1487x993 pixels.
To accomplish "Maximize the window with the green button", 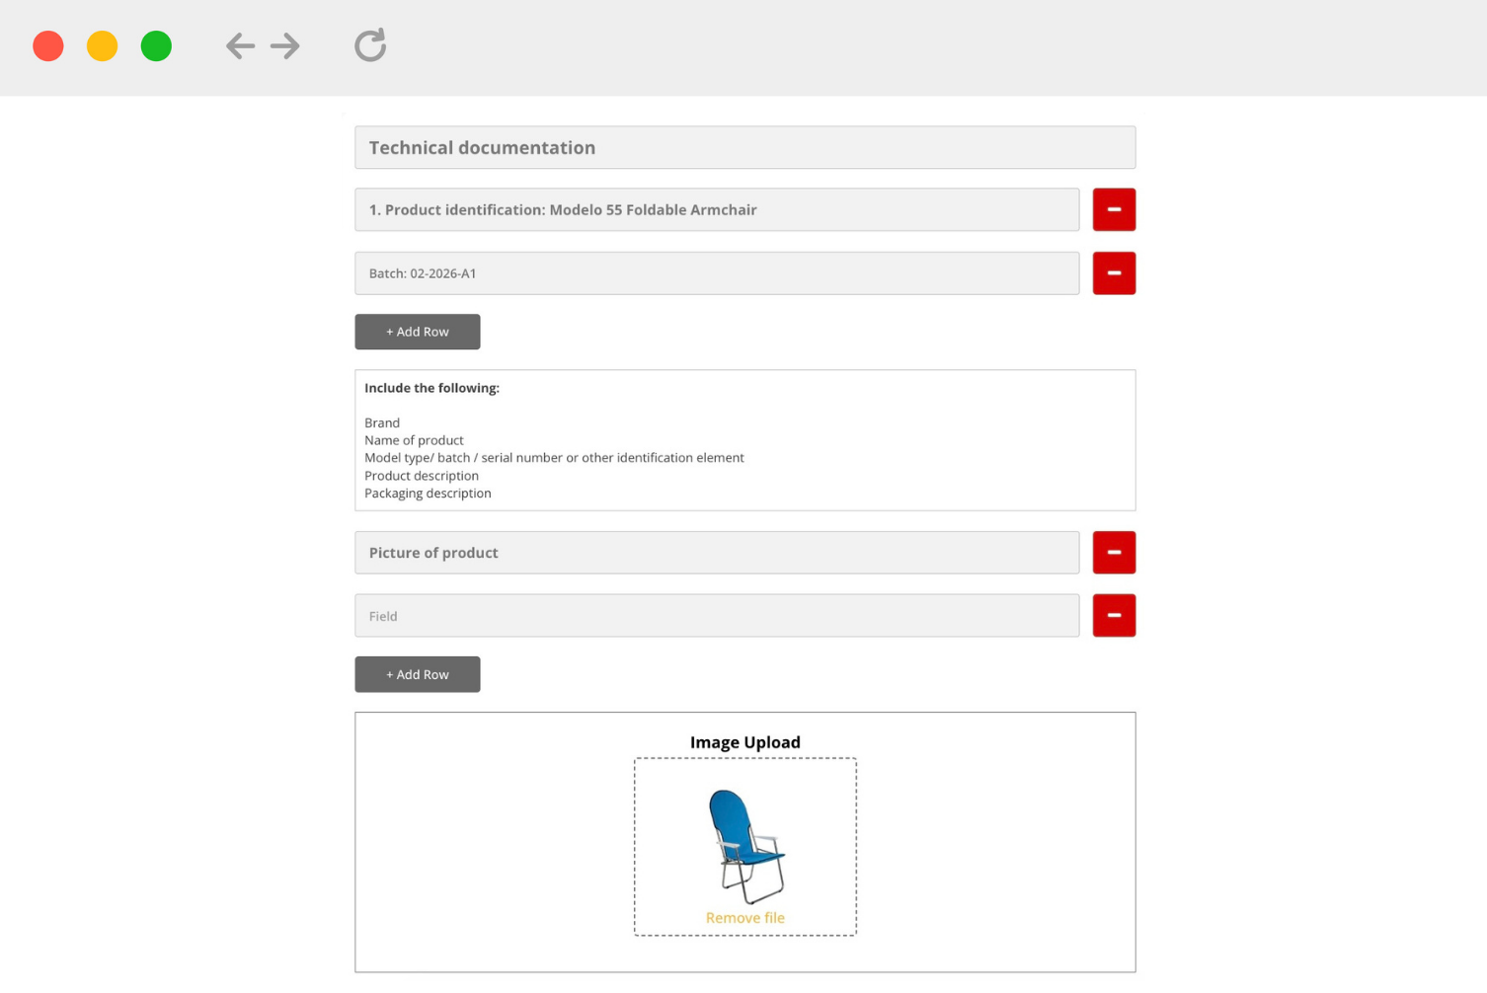I will (156, 46).
